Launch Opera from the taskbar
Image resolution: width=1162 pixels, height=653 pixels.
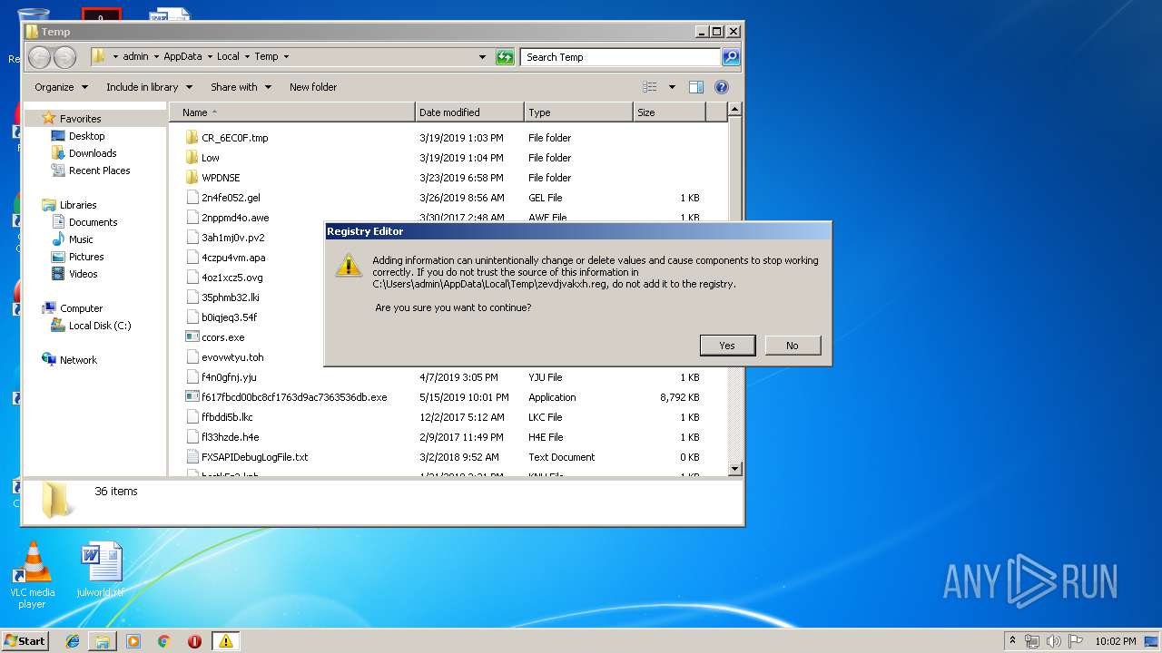[194, 641]
